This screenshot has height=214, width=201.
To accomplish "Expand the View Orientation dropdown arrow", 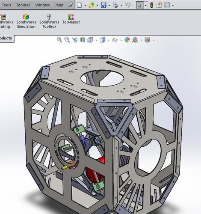I will tap(96, 40).
